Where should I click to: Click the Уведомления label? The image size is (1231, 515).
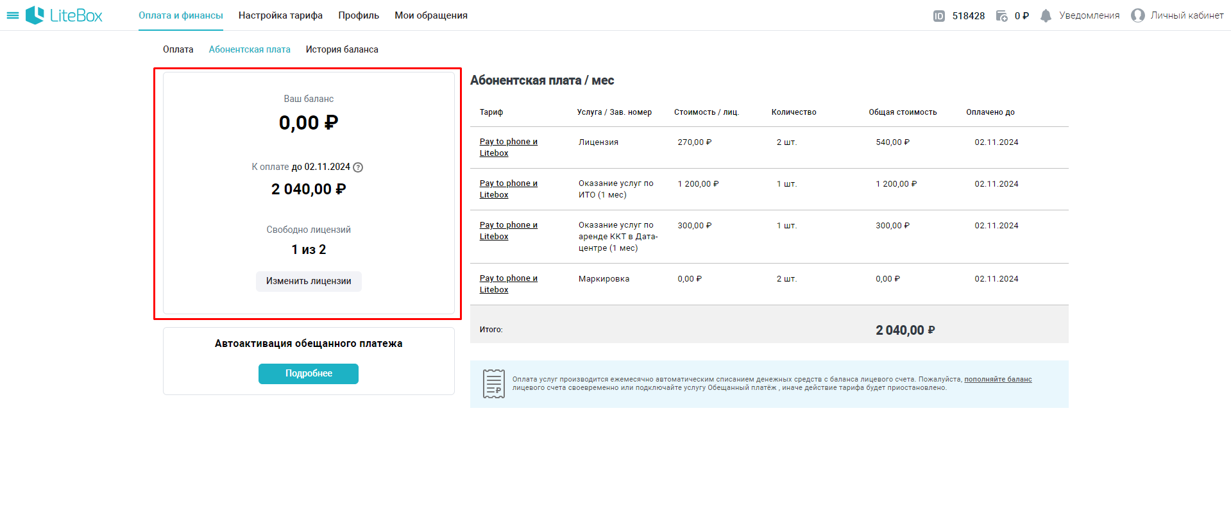click(1089, 15)
